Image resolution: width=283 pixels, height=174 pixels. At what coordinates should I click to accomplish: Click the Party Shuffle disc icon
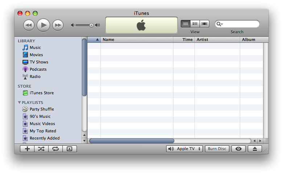coord(25,109)
